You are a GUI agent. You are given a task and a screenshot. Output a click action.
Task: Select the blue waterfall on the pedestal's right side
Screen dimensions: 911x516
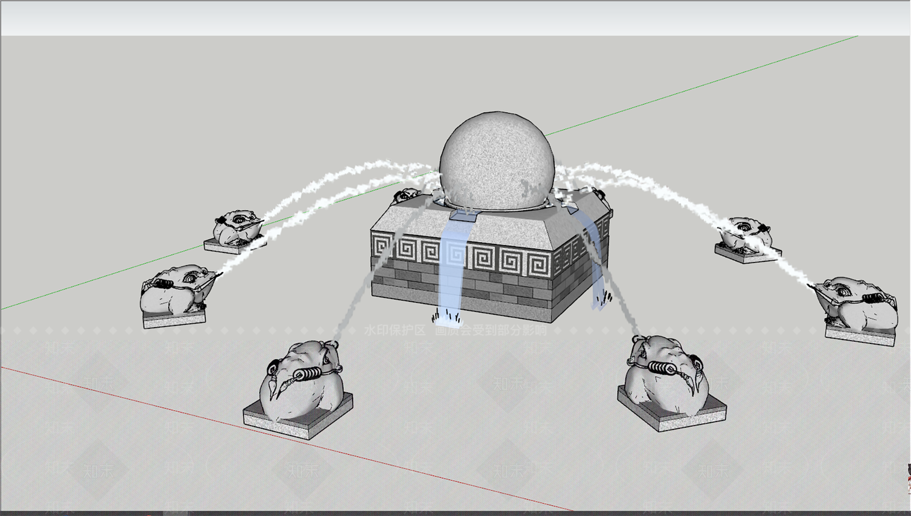(x=594, y=256)
